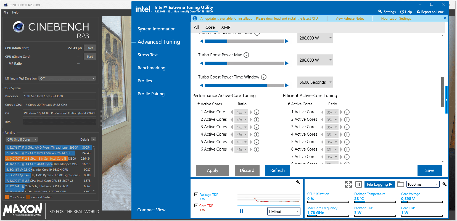
Task: Show info for efficient 7 Active Cores ratio
Action: point(347,157)
